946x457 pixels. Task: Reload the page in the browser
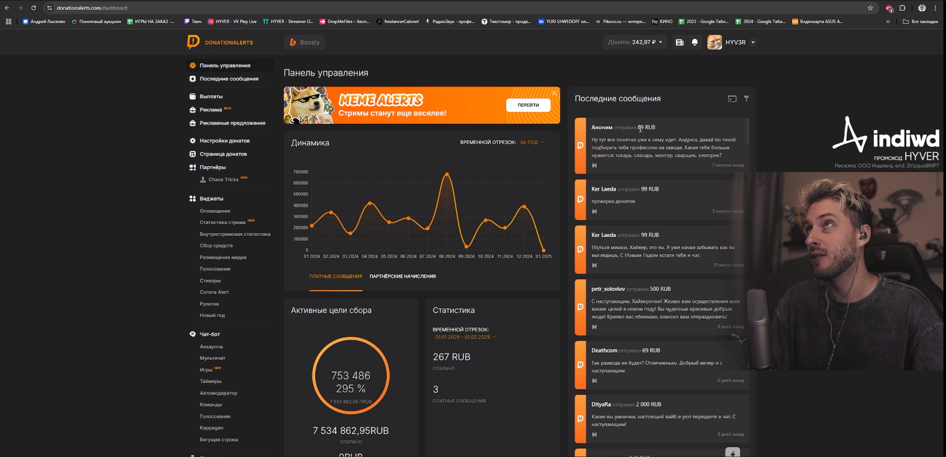coord(34,8)
